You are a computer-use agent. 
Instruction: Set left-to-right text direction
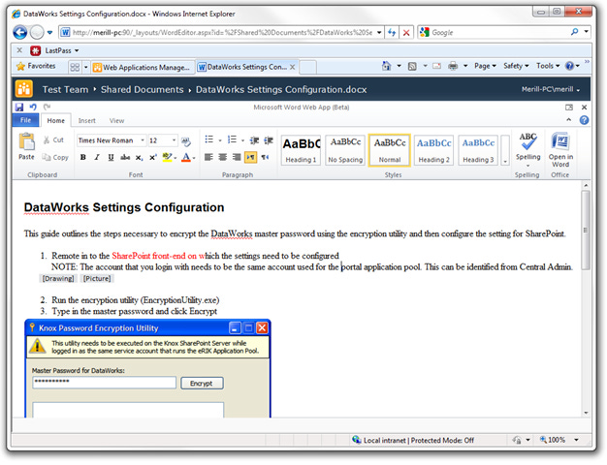(251, 157)
